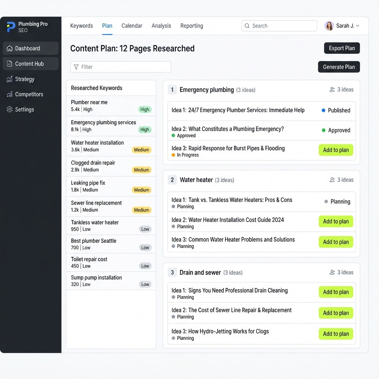Click the number 3 group badge
This screenshot has height=379, width=379.
coord(172,272)
